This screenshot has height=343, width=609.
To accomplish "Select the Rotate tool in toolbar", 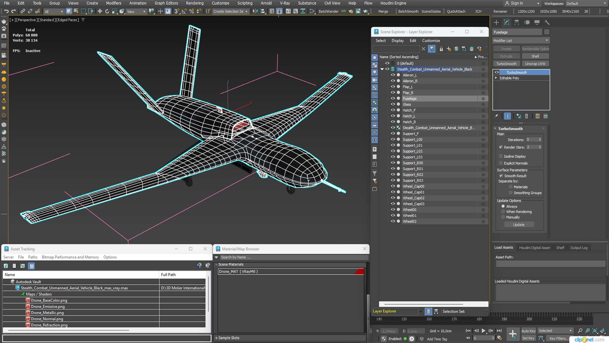I will pos(107,11).
